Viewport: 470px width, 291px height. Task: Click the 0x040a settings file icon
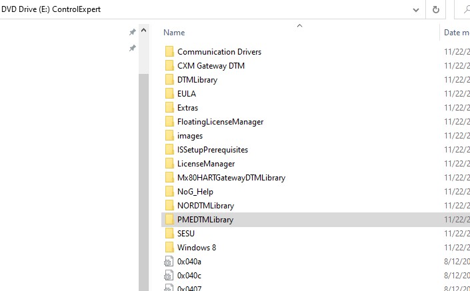(x=169, y=261)
